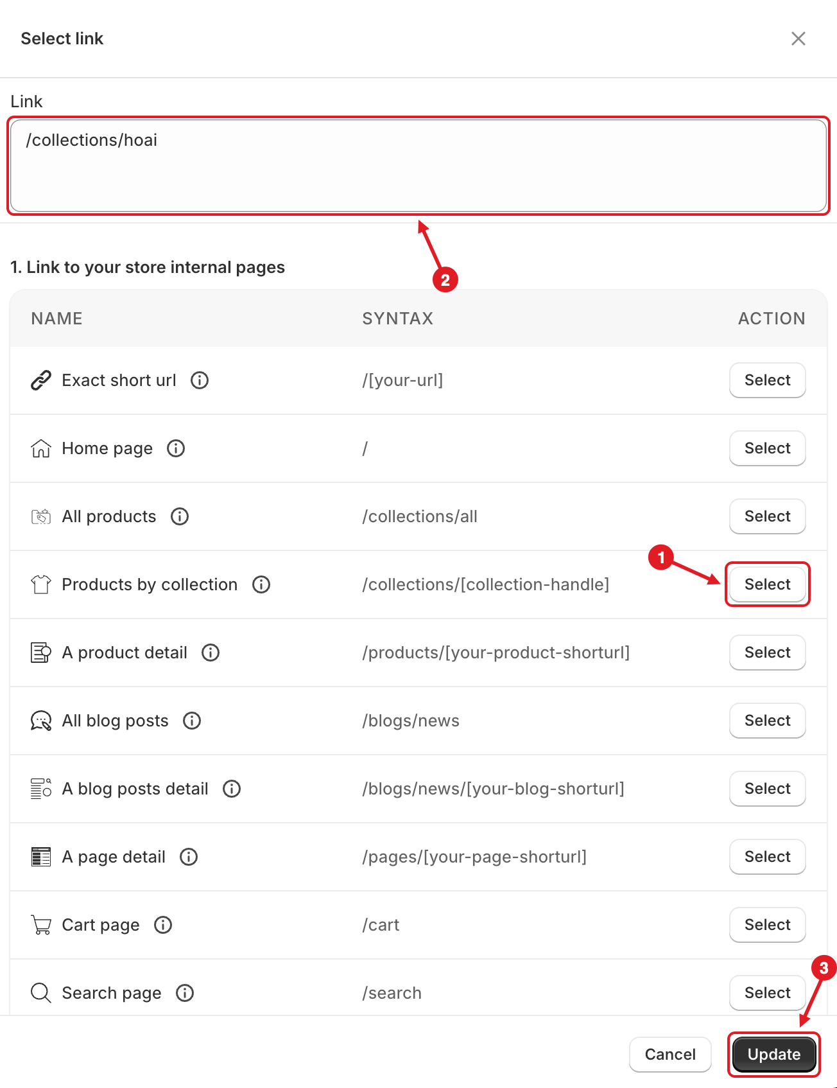This screenshot has height=1088, width=837.
Task: Select the Cart page link
Action: tap(768, 925)
